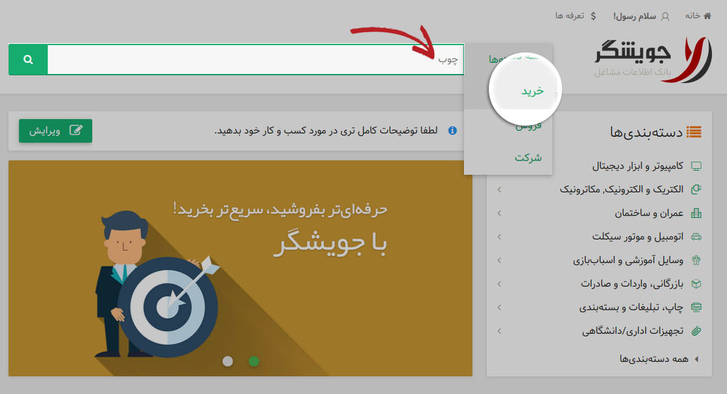Image resolution: width=727 pixels, height=394 pixels.
Task: Click the search input field containing چوب
Action: [255, 60]
